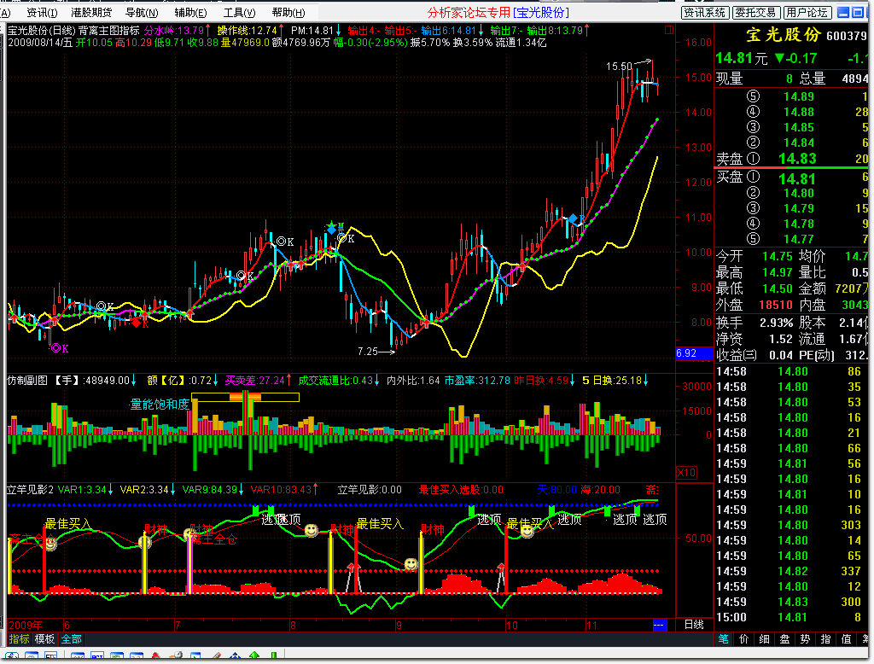
Task: Click the month 9 marker on the time axis
Action: click(399, 625)
